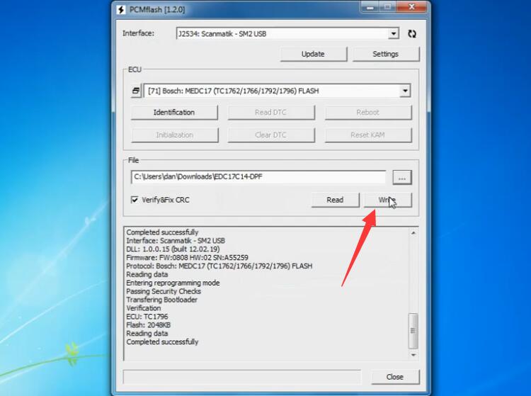531x396 pixels.
Task: Open the ECU module list icon
Action: pos(136,91)
